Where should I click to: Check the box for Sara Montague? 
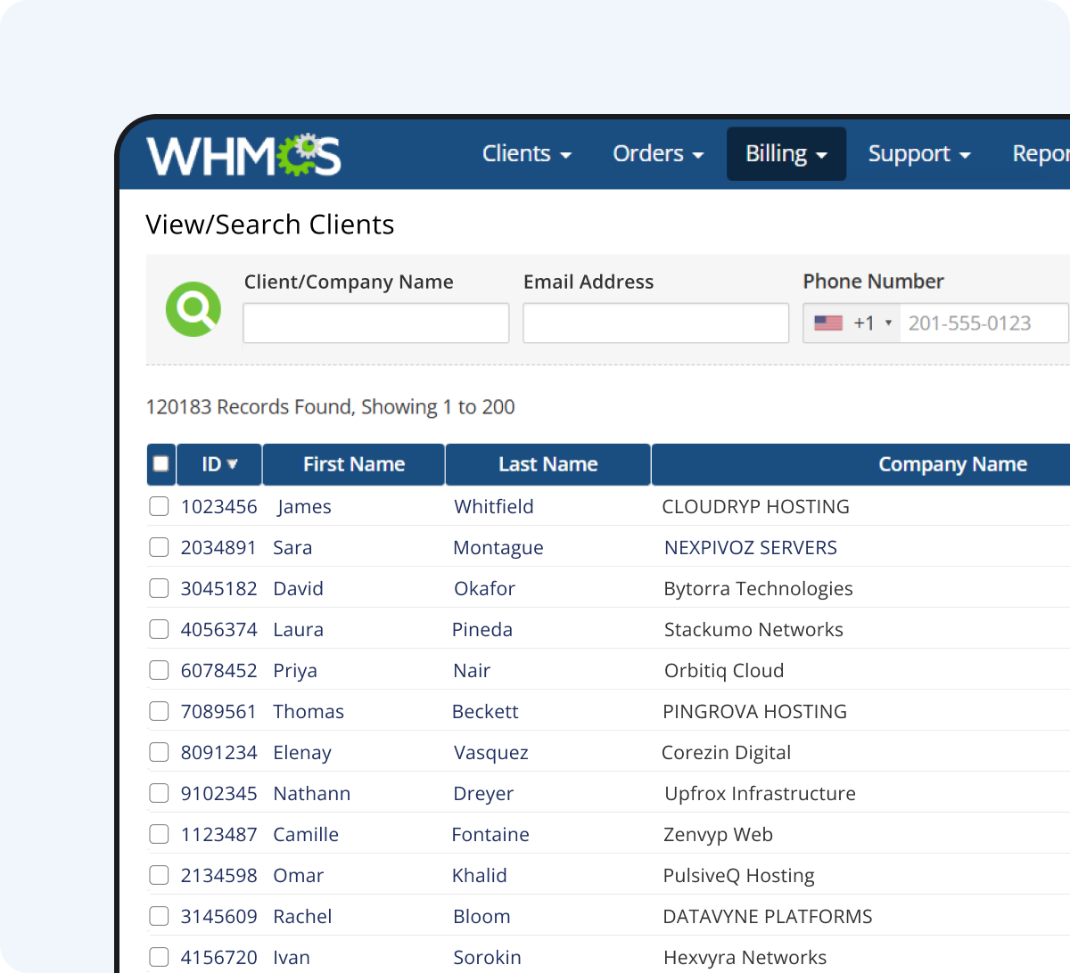click(159, 547)
